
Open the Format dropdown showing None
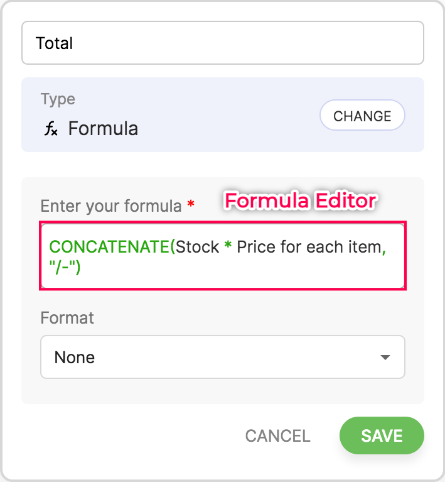click(x=222, y=357)
